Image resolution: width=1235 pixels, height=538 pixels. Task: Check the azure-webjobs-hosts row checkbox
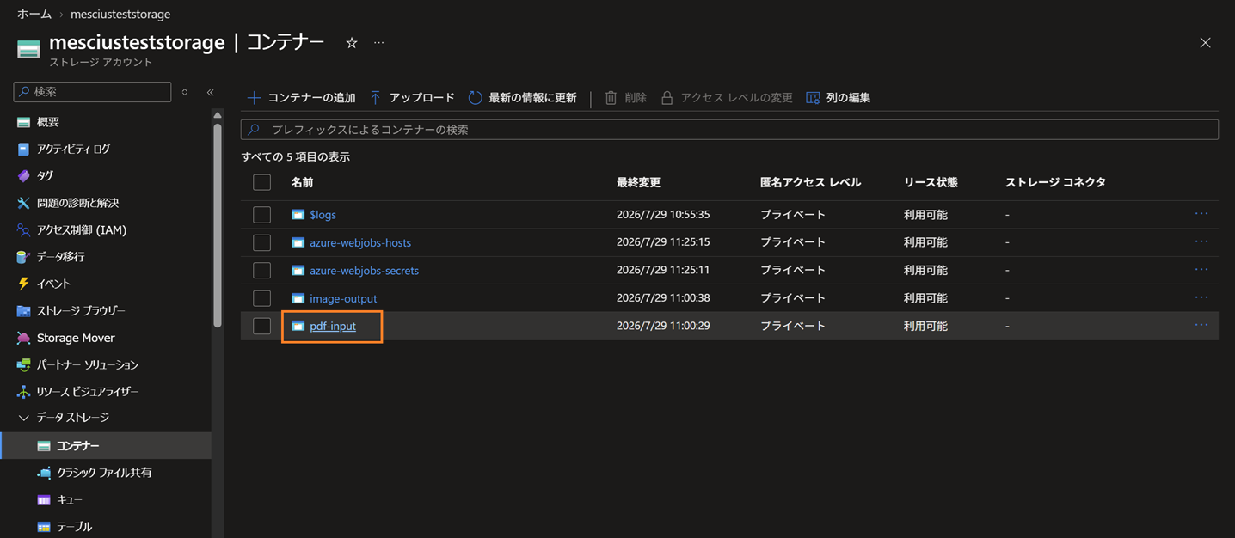[x=262, y=243]
